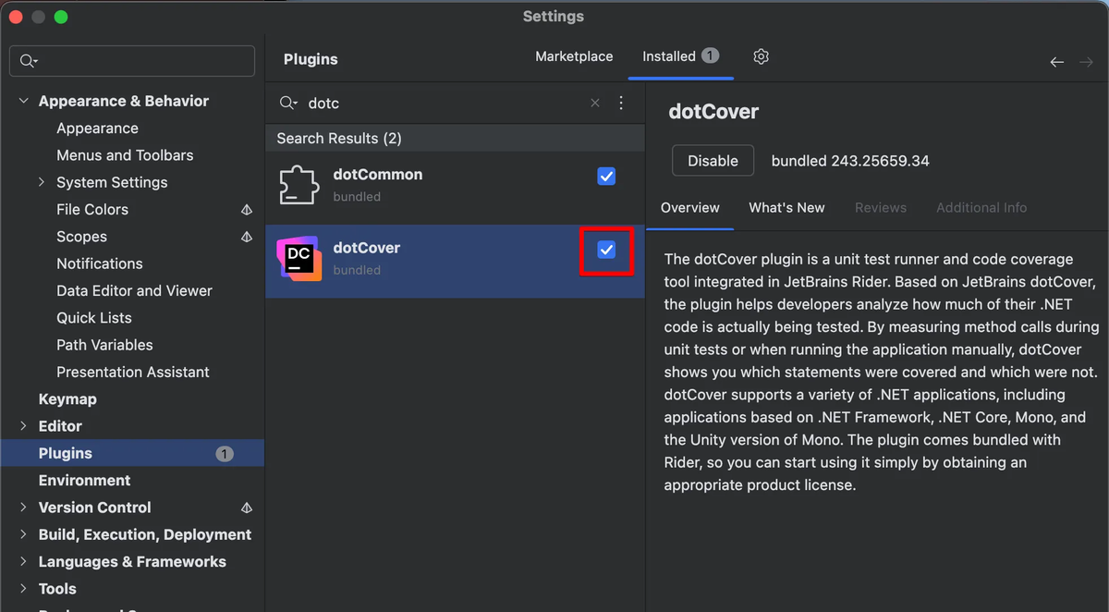This screenshot has width=1109, height=612.
Task: Uncheck the dotCommon plugin checkbox
Action: (x=606, y=176)
